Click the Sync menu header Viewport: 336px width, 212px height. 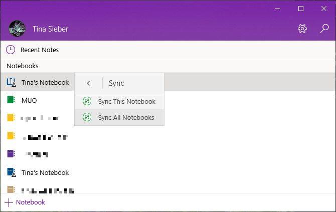pyautogui.click(x=116, y=83)
